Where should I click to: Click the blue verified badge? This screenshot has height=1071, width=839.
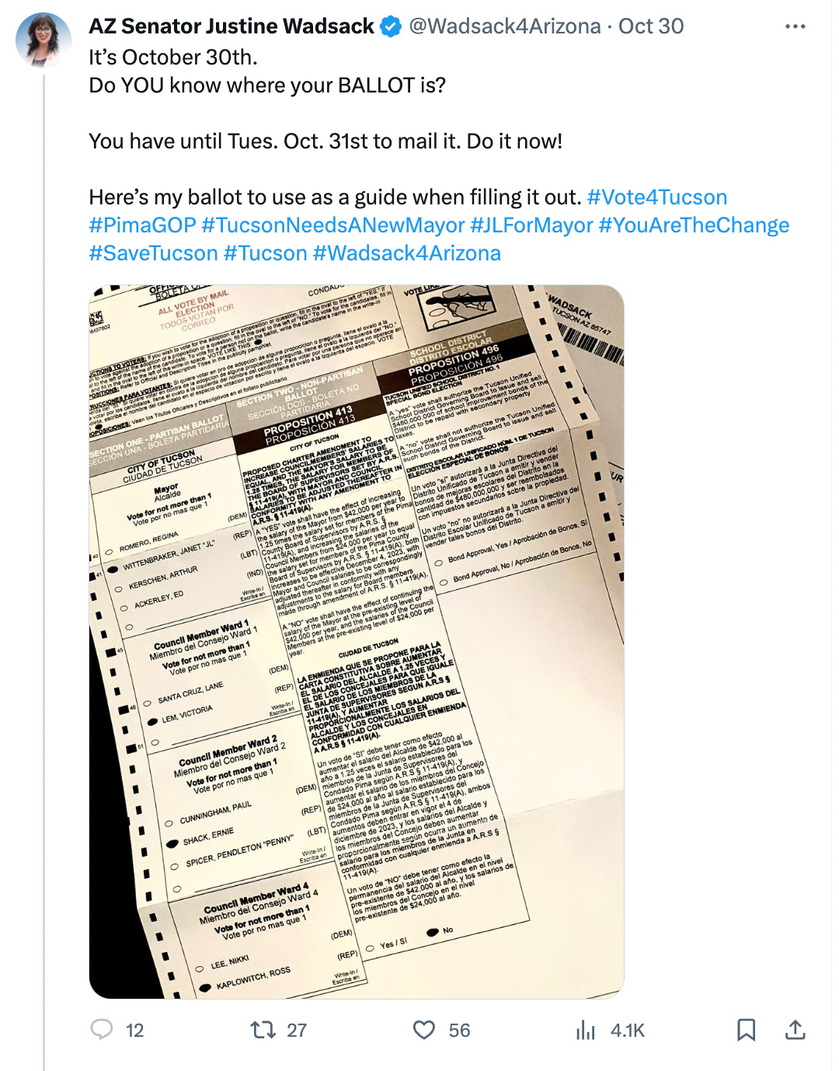(391, 26)
